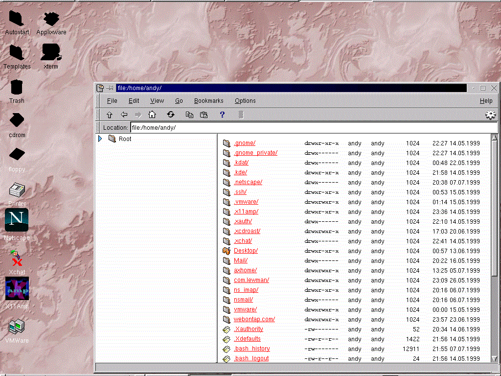Click the Home directory toolbar icon

click(152, 115)
